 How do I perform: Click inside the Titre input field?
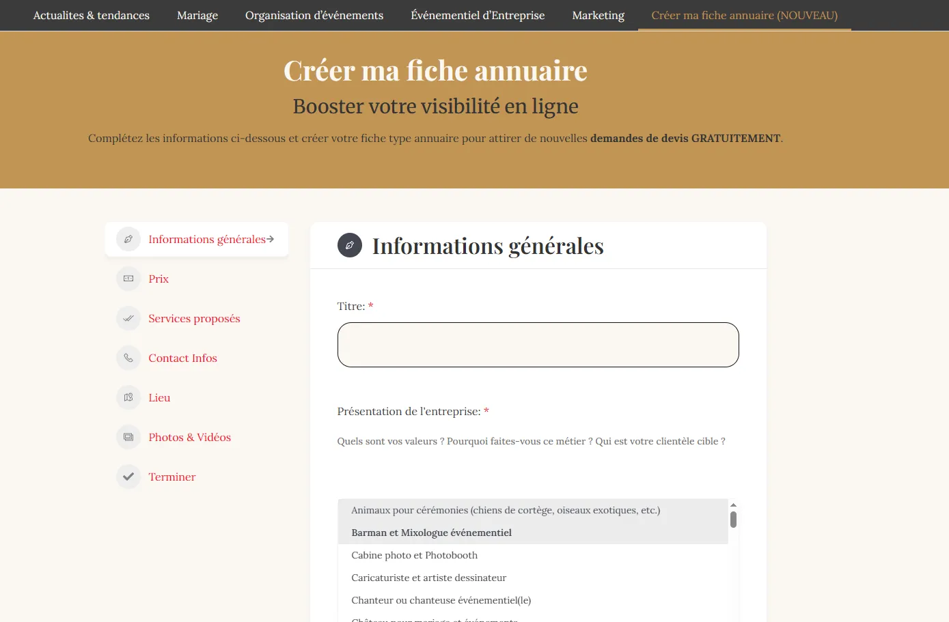click(537, 344)
